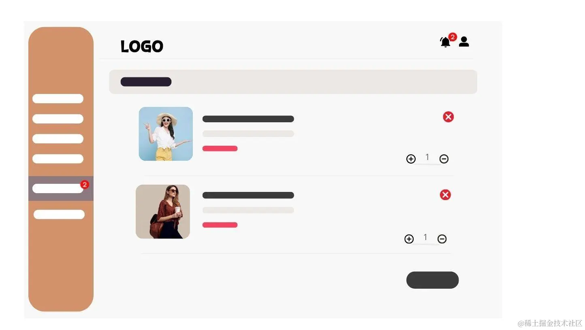Image resolution: width=585 pixels, height=330 pixels.
Task: Click plus for the red blouse item
Action: pyautogui.click(x=409, y=239)
